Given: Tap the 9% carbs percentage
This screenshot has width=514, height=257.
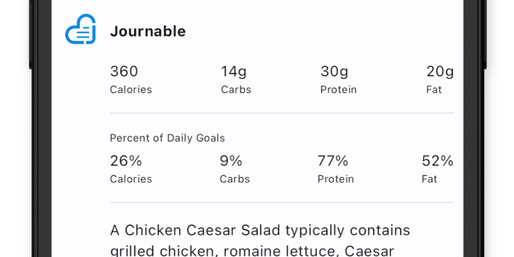Looking at the screenshot, I should tap(231, 161).
